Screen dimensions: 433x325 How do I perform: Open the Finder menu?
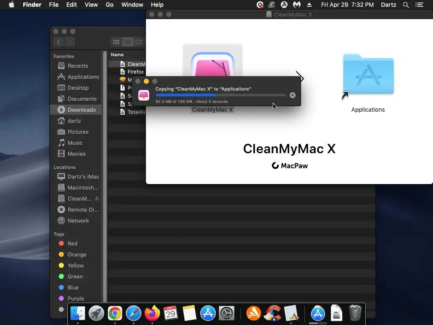(x=32, y=5)
